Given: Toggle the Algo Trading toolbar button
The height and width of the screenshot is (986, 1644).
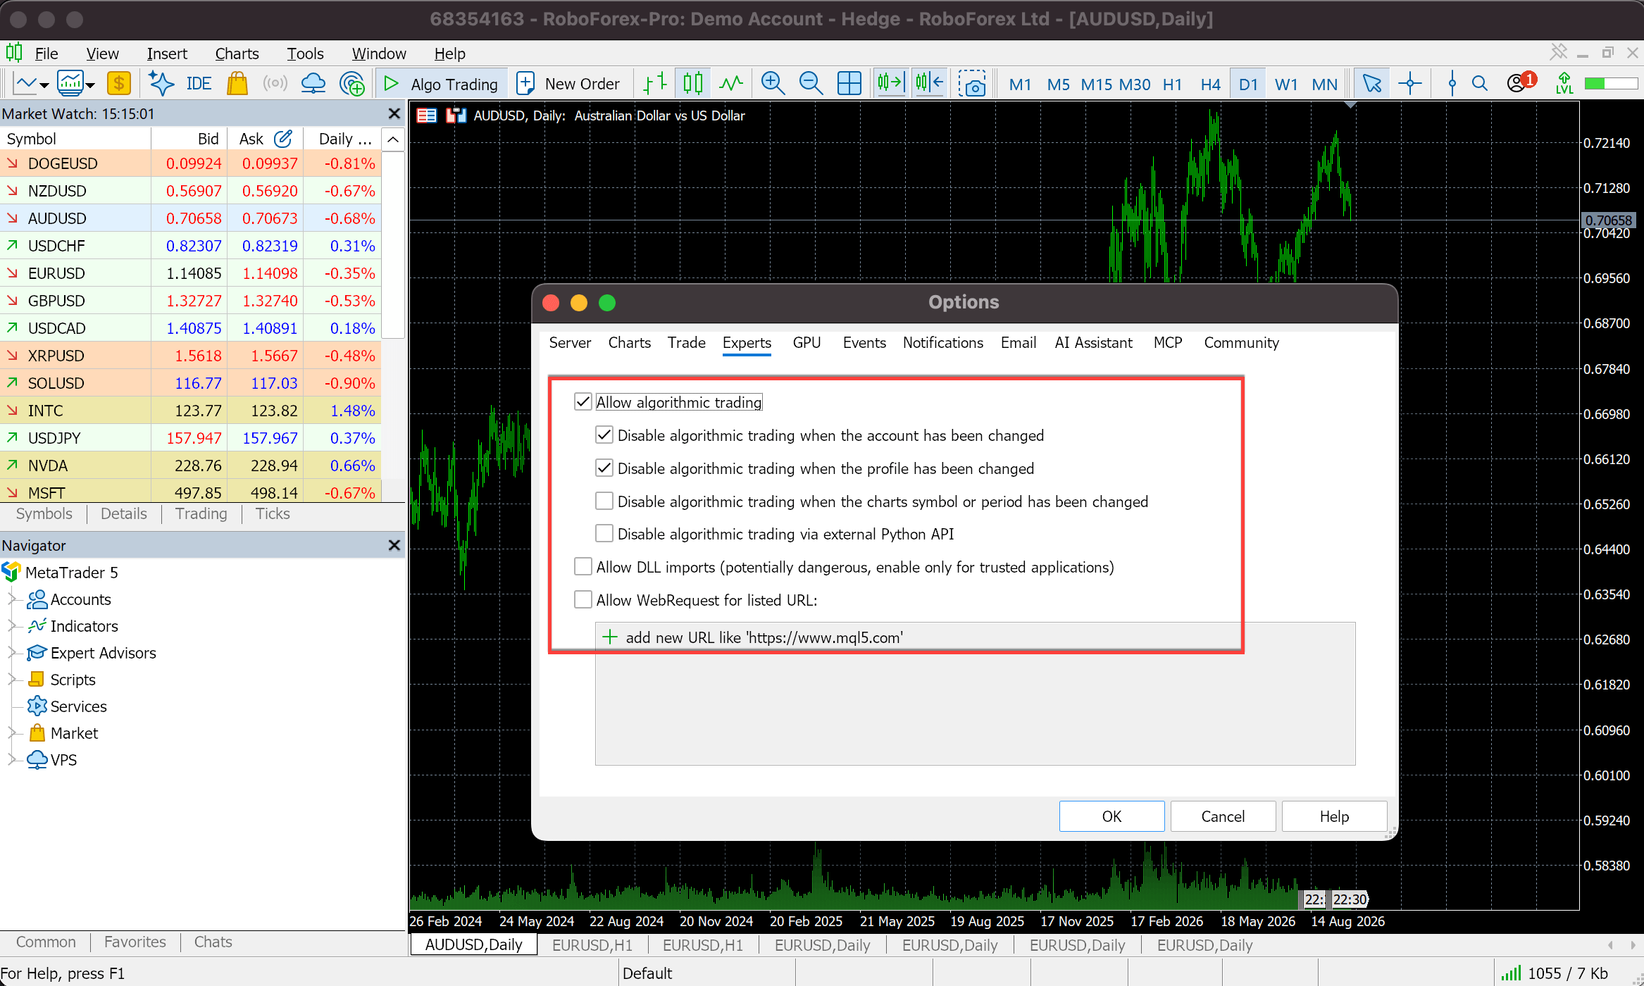Looking at the screenshot, I should tap(441, 84).
